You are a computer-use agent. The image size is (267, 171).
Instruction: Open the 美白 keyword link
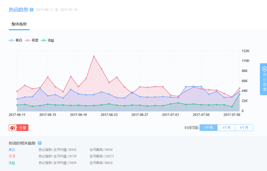pos(12,149)
